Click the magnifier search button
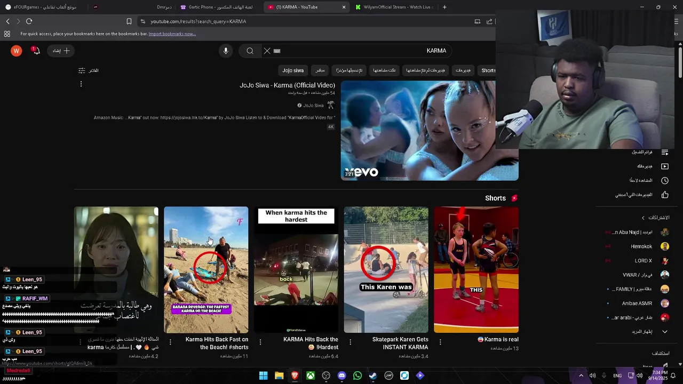683x384 pixels. point(250,51)
